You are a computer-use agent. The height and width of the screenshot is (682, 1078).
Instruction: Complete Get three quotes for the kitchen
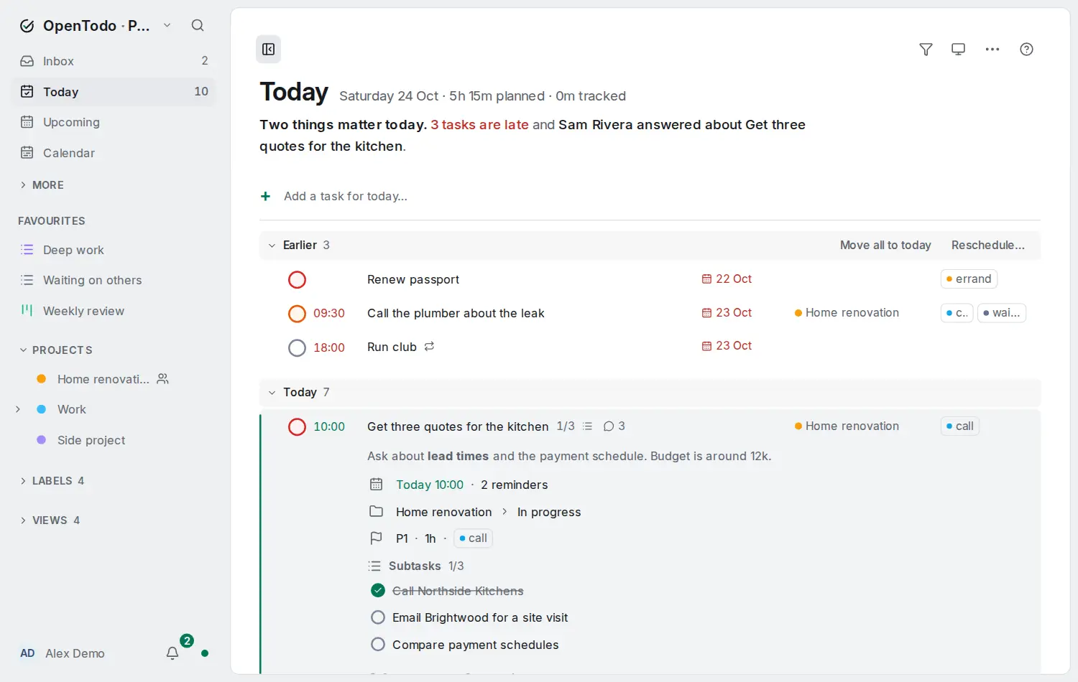pos(297,427)
